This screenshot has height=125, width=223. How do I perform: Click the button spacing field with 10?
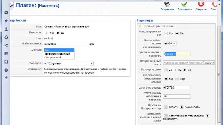(177, 97)
